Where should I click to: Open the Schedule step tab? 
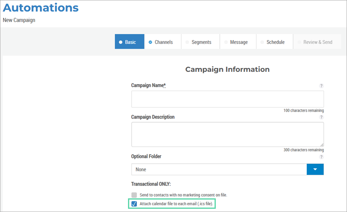(x=275, y=41)
